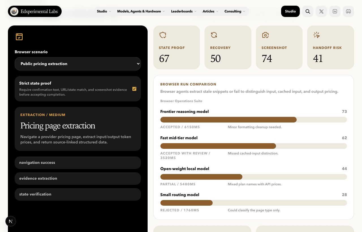Click the Handoff Risk value 41

[x=318, y=59]
